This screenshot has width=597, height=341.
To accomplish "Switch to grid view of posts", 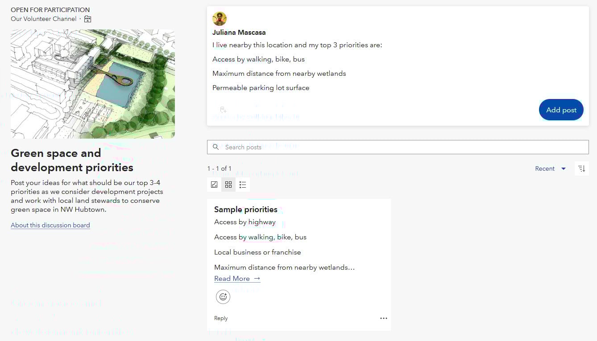I will [228, 185].
